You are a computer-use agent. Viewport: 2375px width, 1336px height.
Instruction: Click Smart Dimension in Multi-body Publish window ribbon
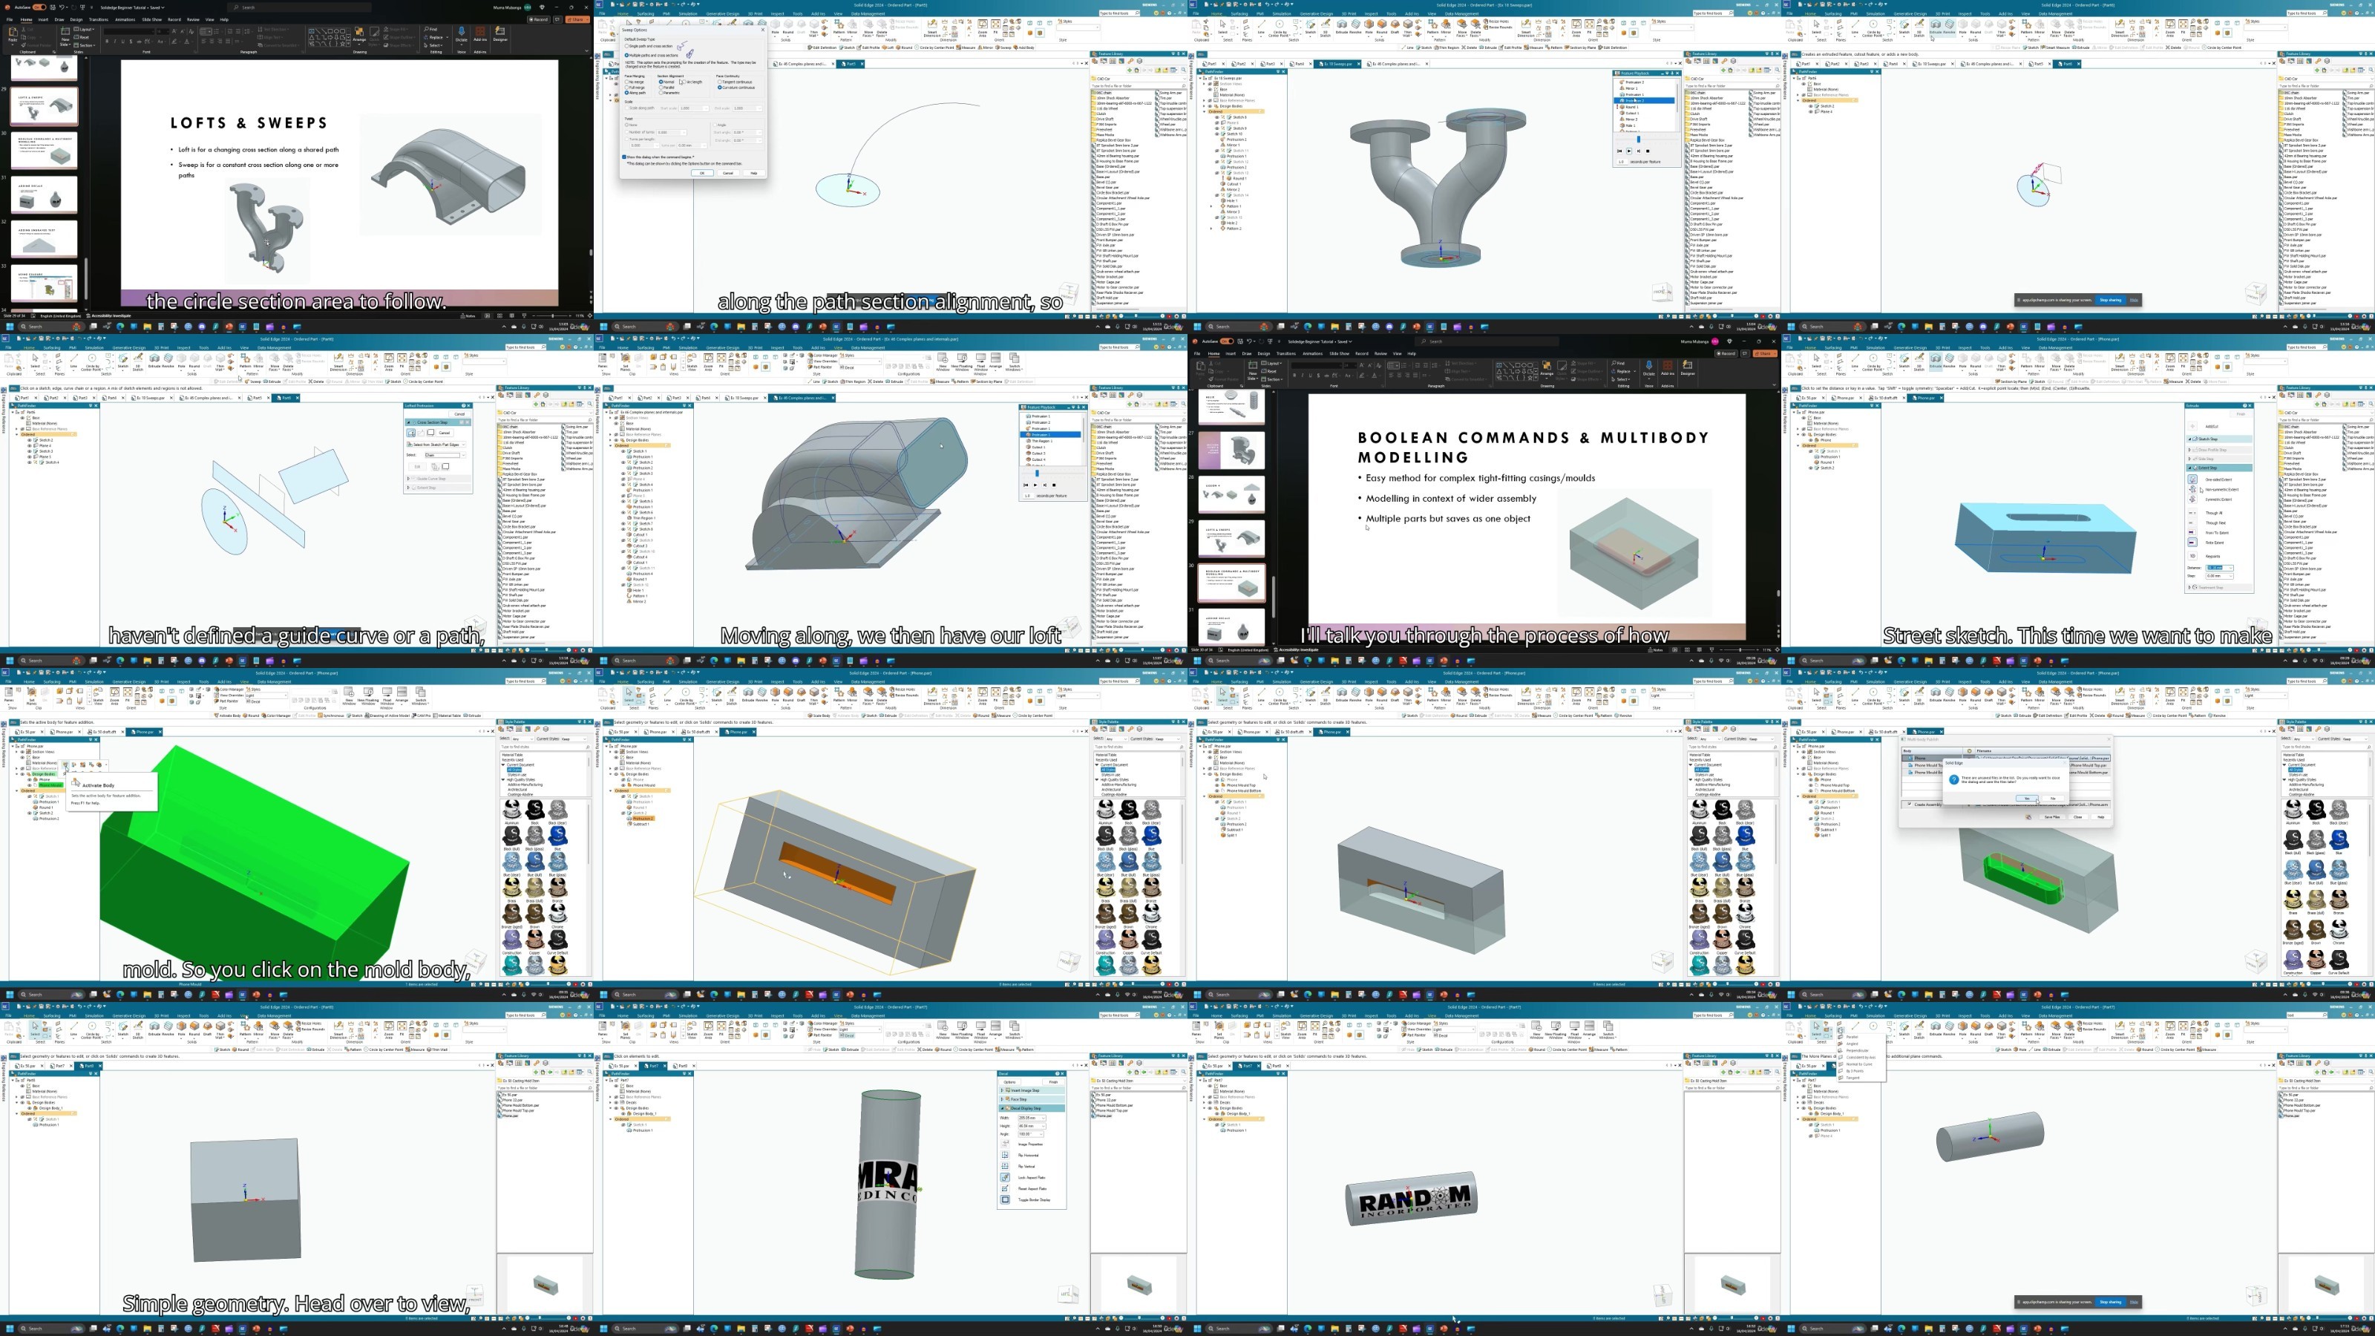click(x=2120, y=698)
